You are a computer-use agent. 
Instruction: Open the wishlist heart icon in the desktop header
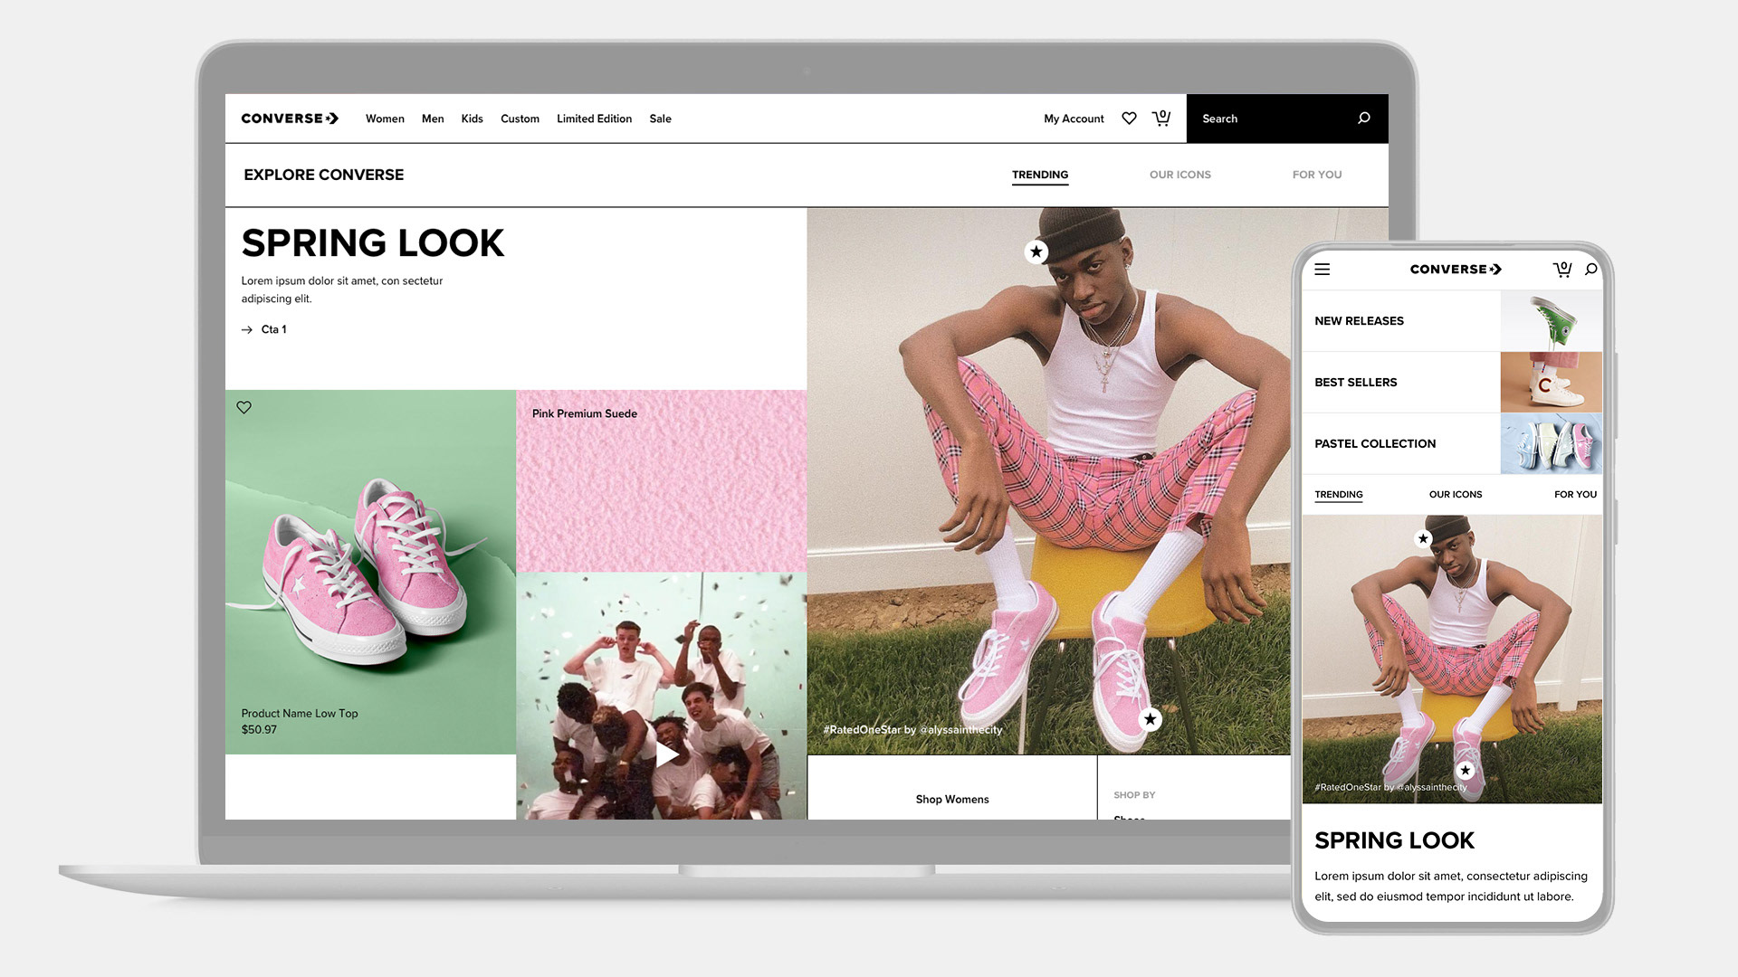click(1129, 119)
